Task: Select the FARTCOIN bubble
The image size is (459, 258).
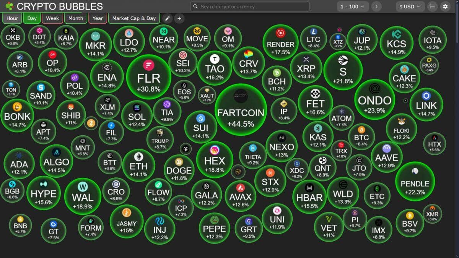Action: click(x=241, y=109)
